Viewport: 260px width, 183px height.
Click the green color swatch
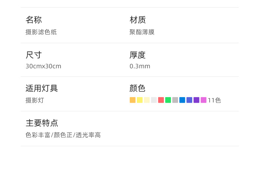168,100
